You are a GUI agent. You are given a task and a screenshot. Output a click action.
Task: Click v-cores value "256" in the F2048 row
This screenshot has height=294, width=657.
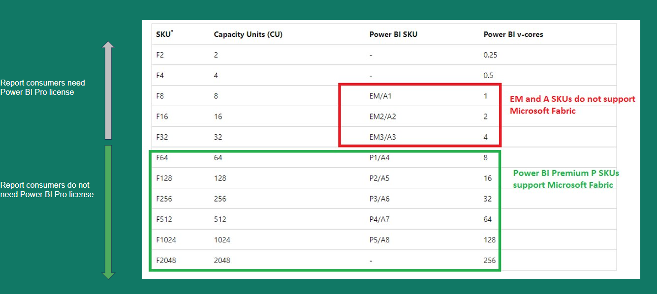pyautogui.click(x=489, y=261)
